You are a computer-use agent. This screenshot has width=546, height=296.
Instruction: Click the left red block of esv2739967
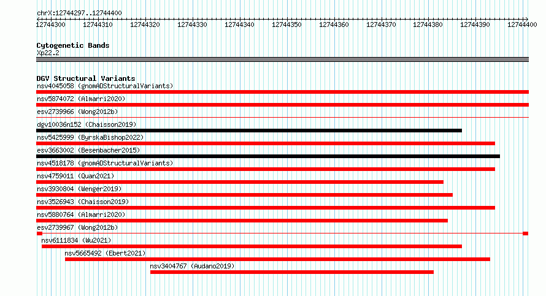tap(39, 233)
